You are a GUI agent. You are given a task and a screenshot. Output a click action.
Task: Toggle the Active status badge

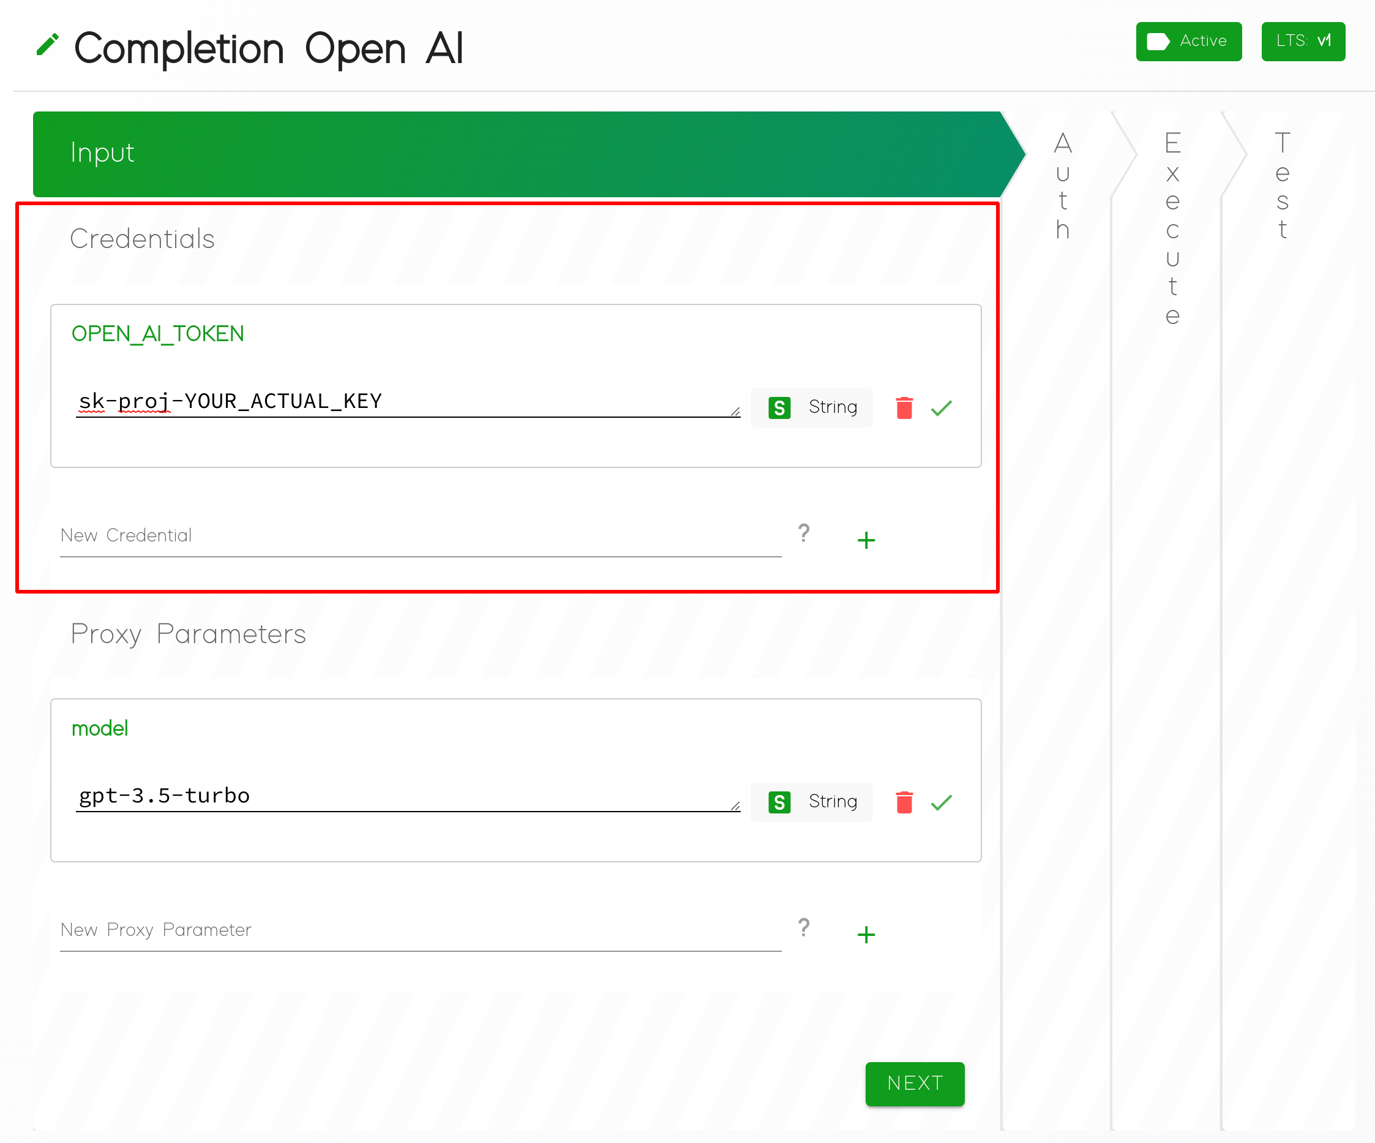click(1188, 41)
